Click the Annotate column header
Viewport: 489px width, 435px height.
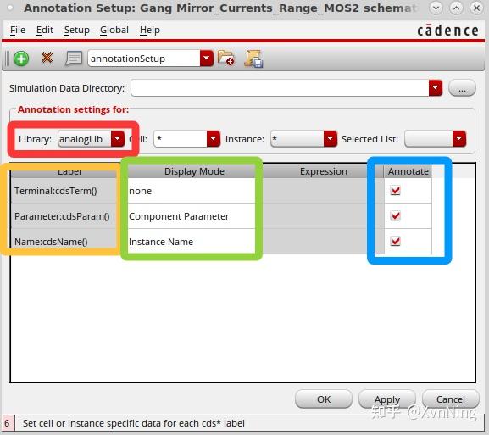tap(408, 171)
